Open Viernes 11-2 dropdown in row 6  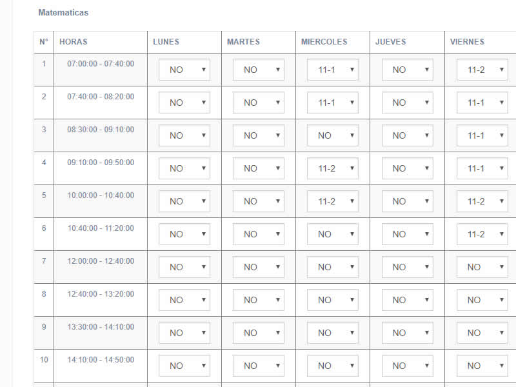(482, 234)
